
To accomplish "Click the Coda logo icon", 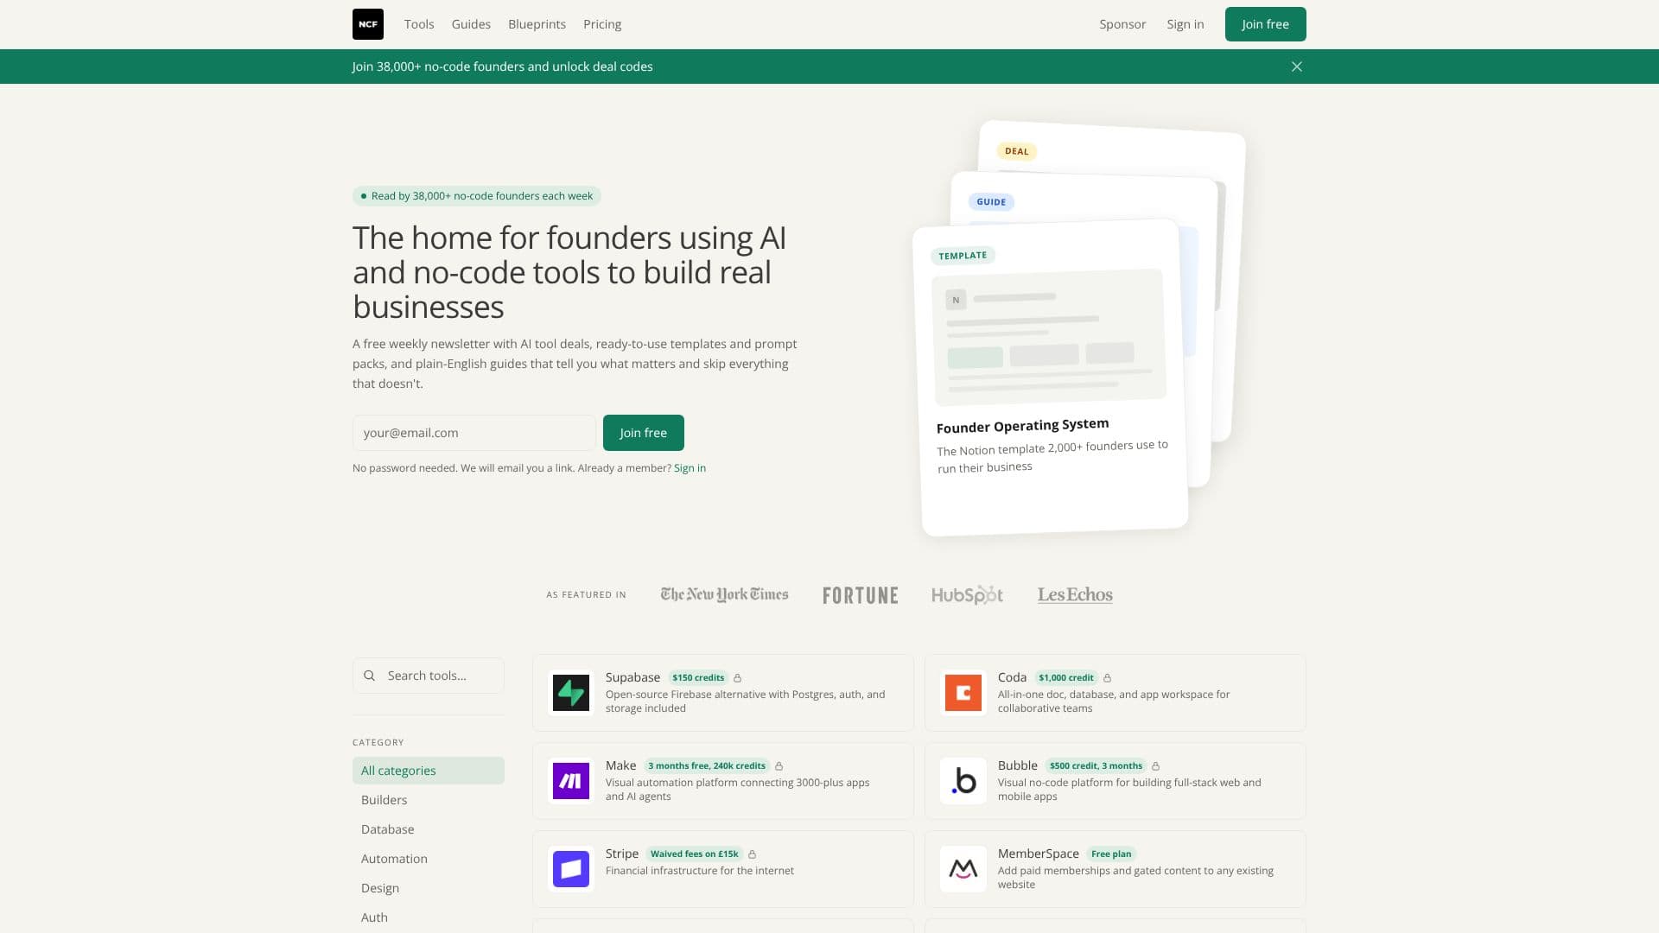I will [963, 693].
